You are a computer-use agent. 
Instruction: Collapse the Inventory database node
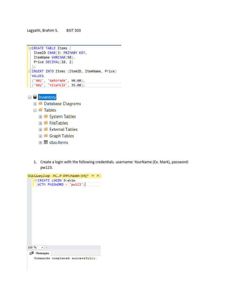(30, 97)
